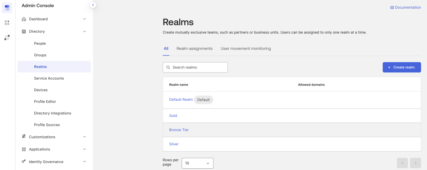Click the toggle-style icon in left rail
Viewport: 427px width, 170px height.
[x=7, y=8]
